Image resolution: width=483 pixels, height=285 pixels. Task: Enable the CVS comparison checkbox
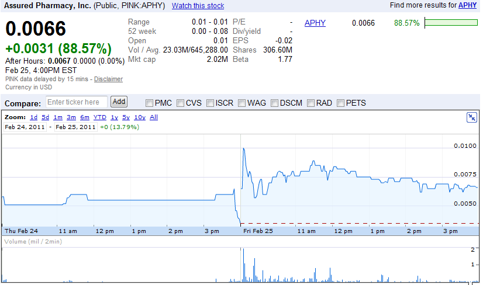pos(181,103)
